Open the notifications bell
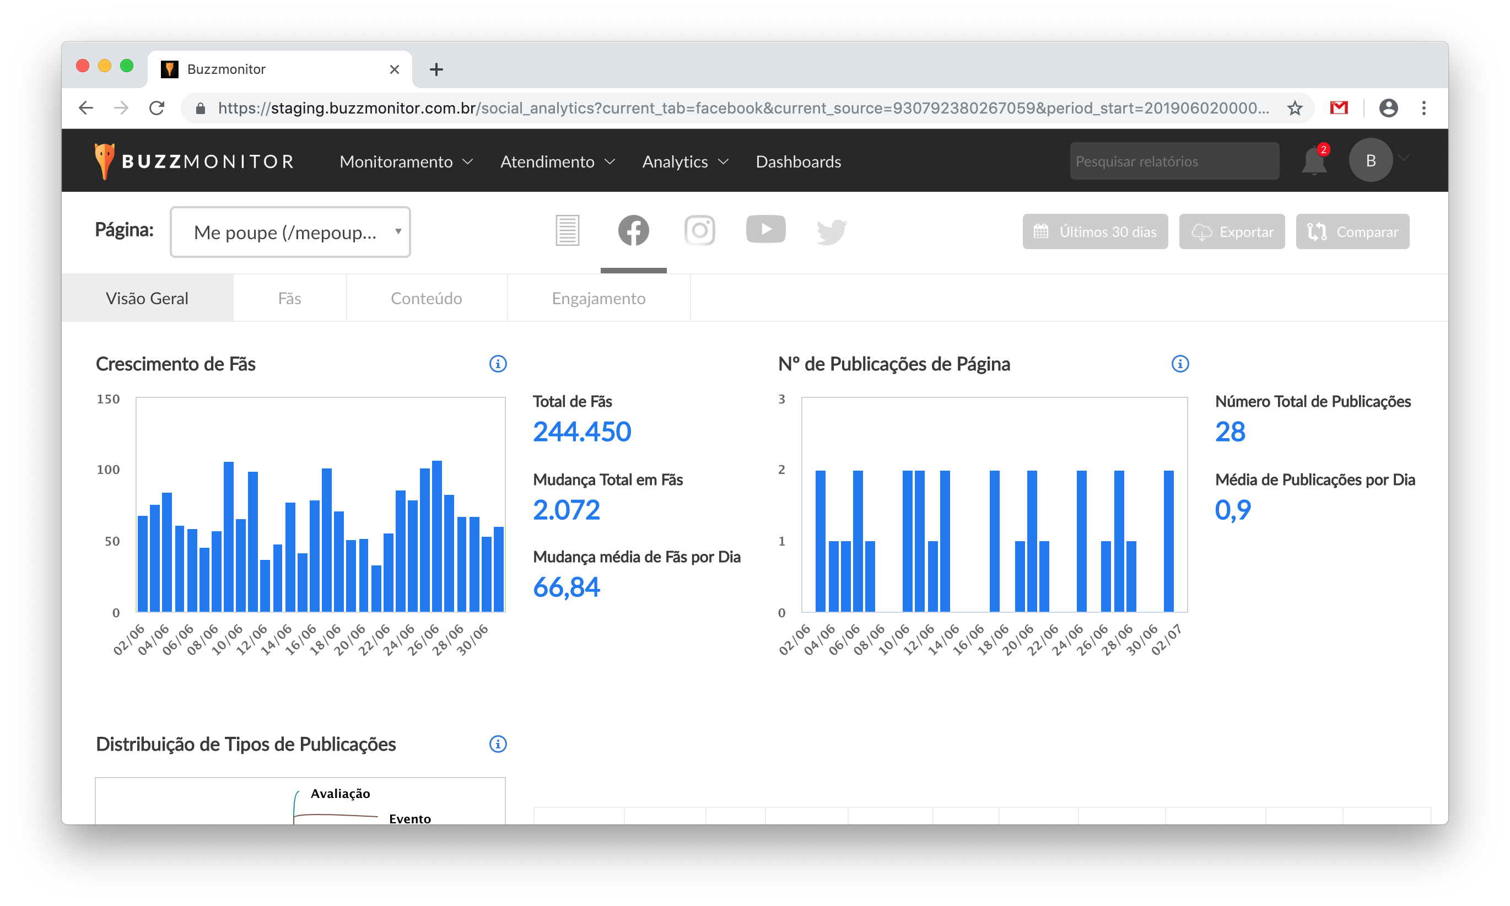 click(x=1314, y=161)
